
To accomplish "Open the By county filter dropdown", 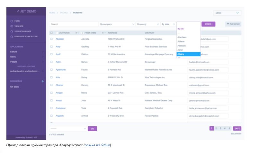I will [x=148, y=24].
